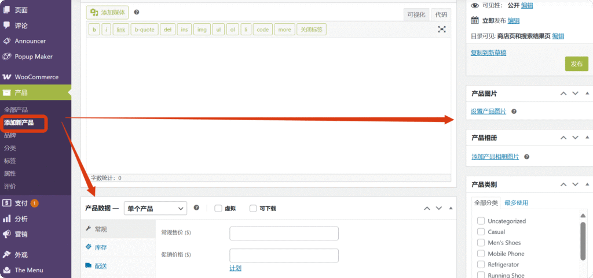The image size is (593, 278).
Task: Click help icon beside 添加媒体 button
Action: point(137,12)
